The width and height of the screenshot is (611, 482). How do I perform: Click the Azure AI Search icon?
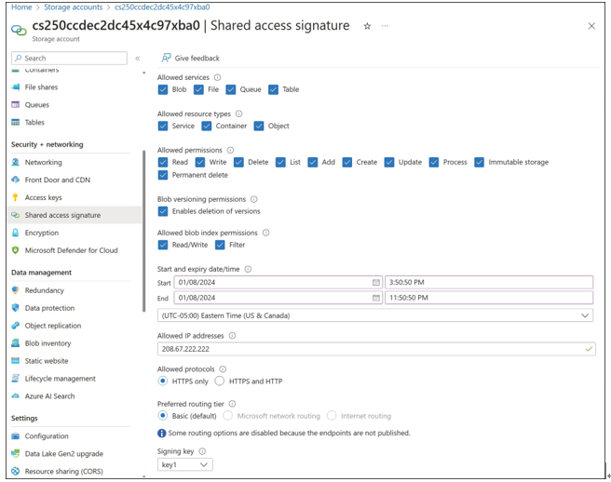tap(16, 396)
